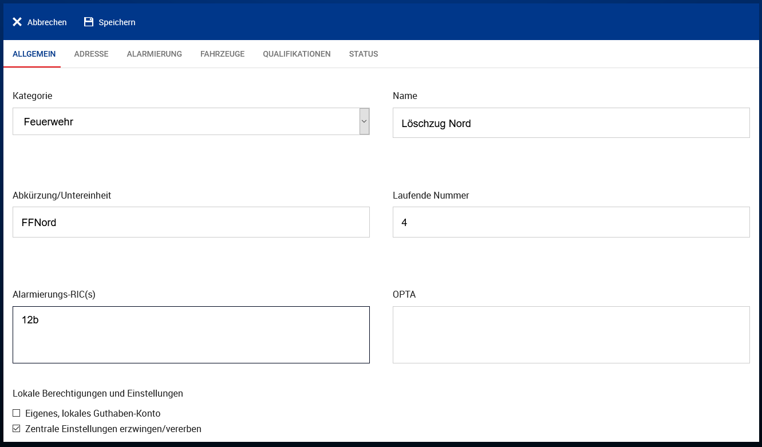Click the Kategorie dropdown arrow
This screenshot has height=447, width=762.
(x=364, y=121)
